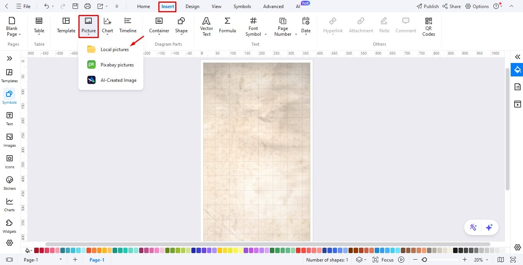523x265 pixels.
Task: Choose AI-Created Image option
Action: click(111, 80)
